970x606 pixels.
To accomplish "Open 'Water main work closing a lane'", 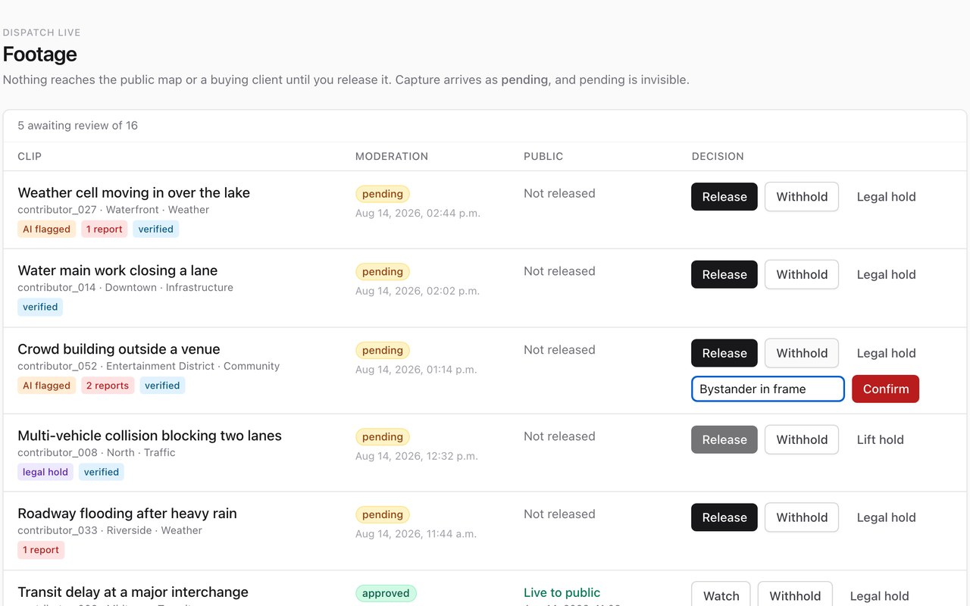I will coord(117,270).
